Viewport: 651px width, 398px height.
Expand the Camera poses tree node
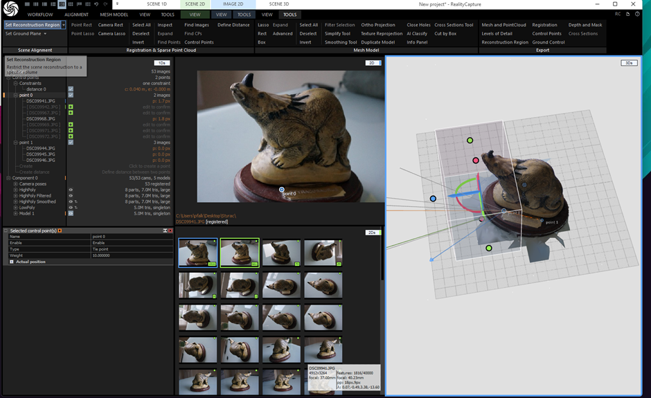click(x=16, y=184)
